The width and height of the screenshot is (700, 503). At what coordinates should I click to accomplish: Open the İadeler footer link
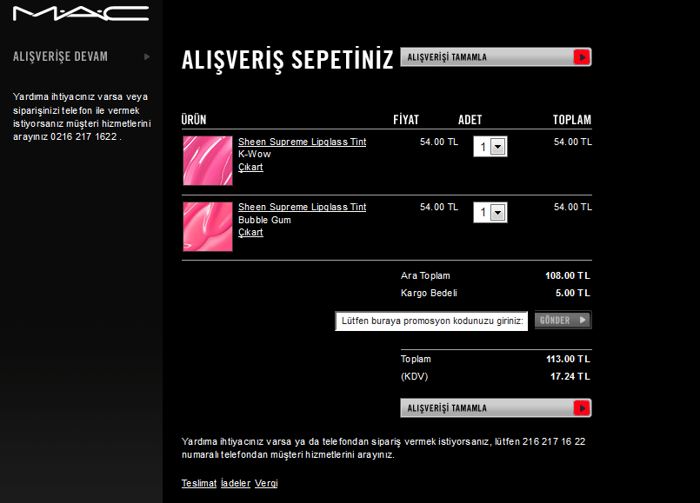click(236, 483)
